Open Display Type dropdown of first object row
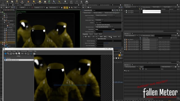This screenshot has height=101, width=180. pos(150,39)
